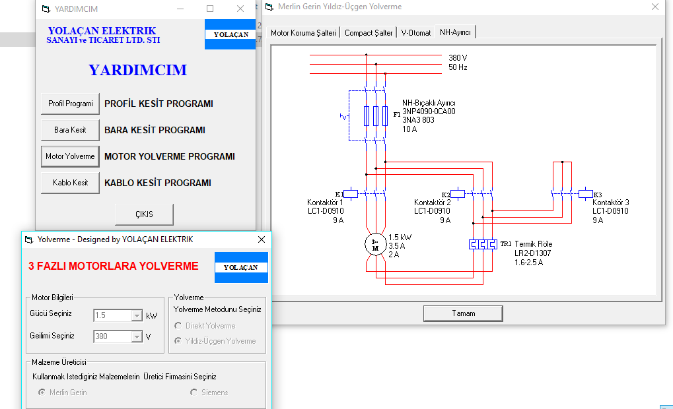Choose Siemens manufacturer option
Image resolution: width=673 pixels, height=409 pixels.
(194, 393)
